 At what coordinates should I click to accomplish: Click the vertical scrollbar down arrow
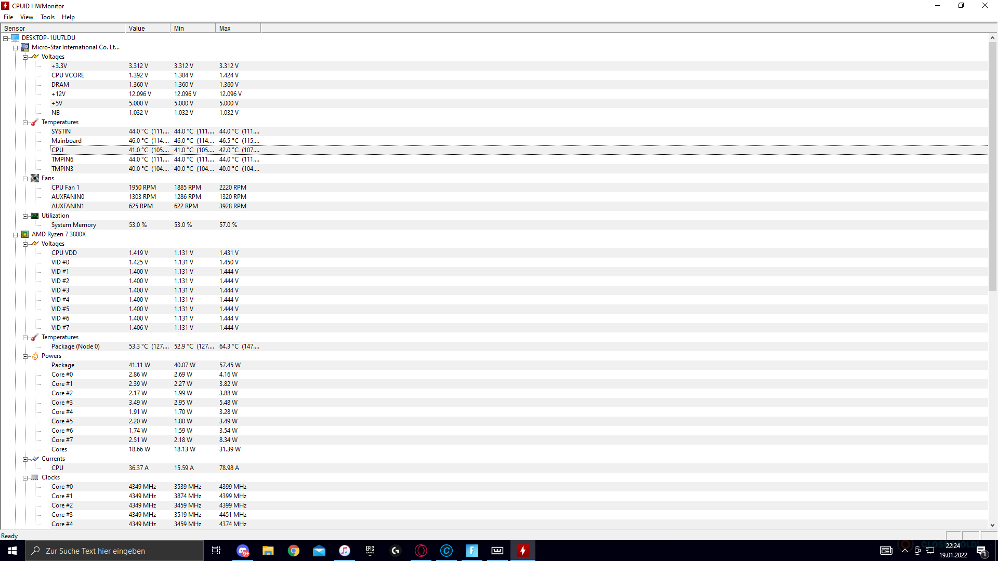[992, 525]
